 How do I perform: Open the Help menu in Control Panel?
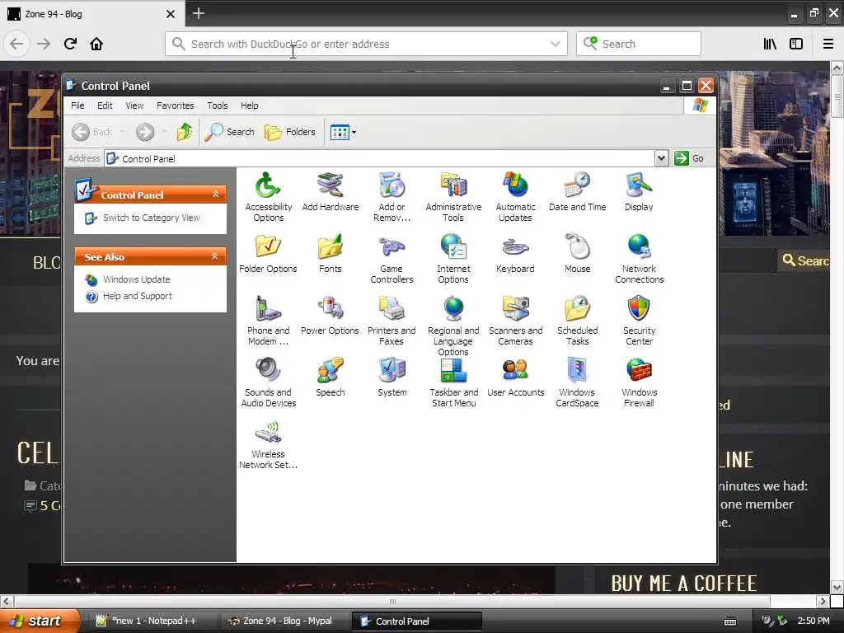[249, 105]
